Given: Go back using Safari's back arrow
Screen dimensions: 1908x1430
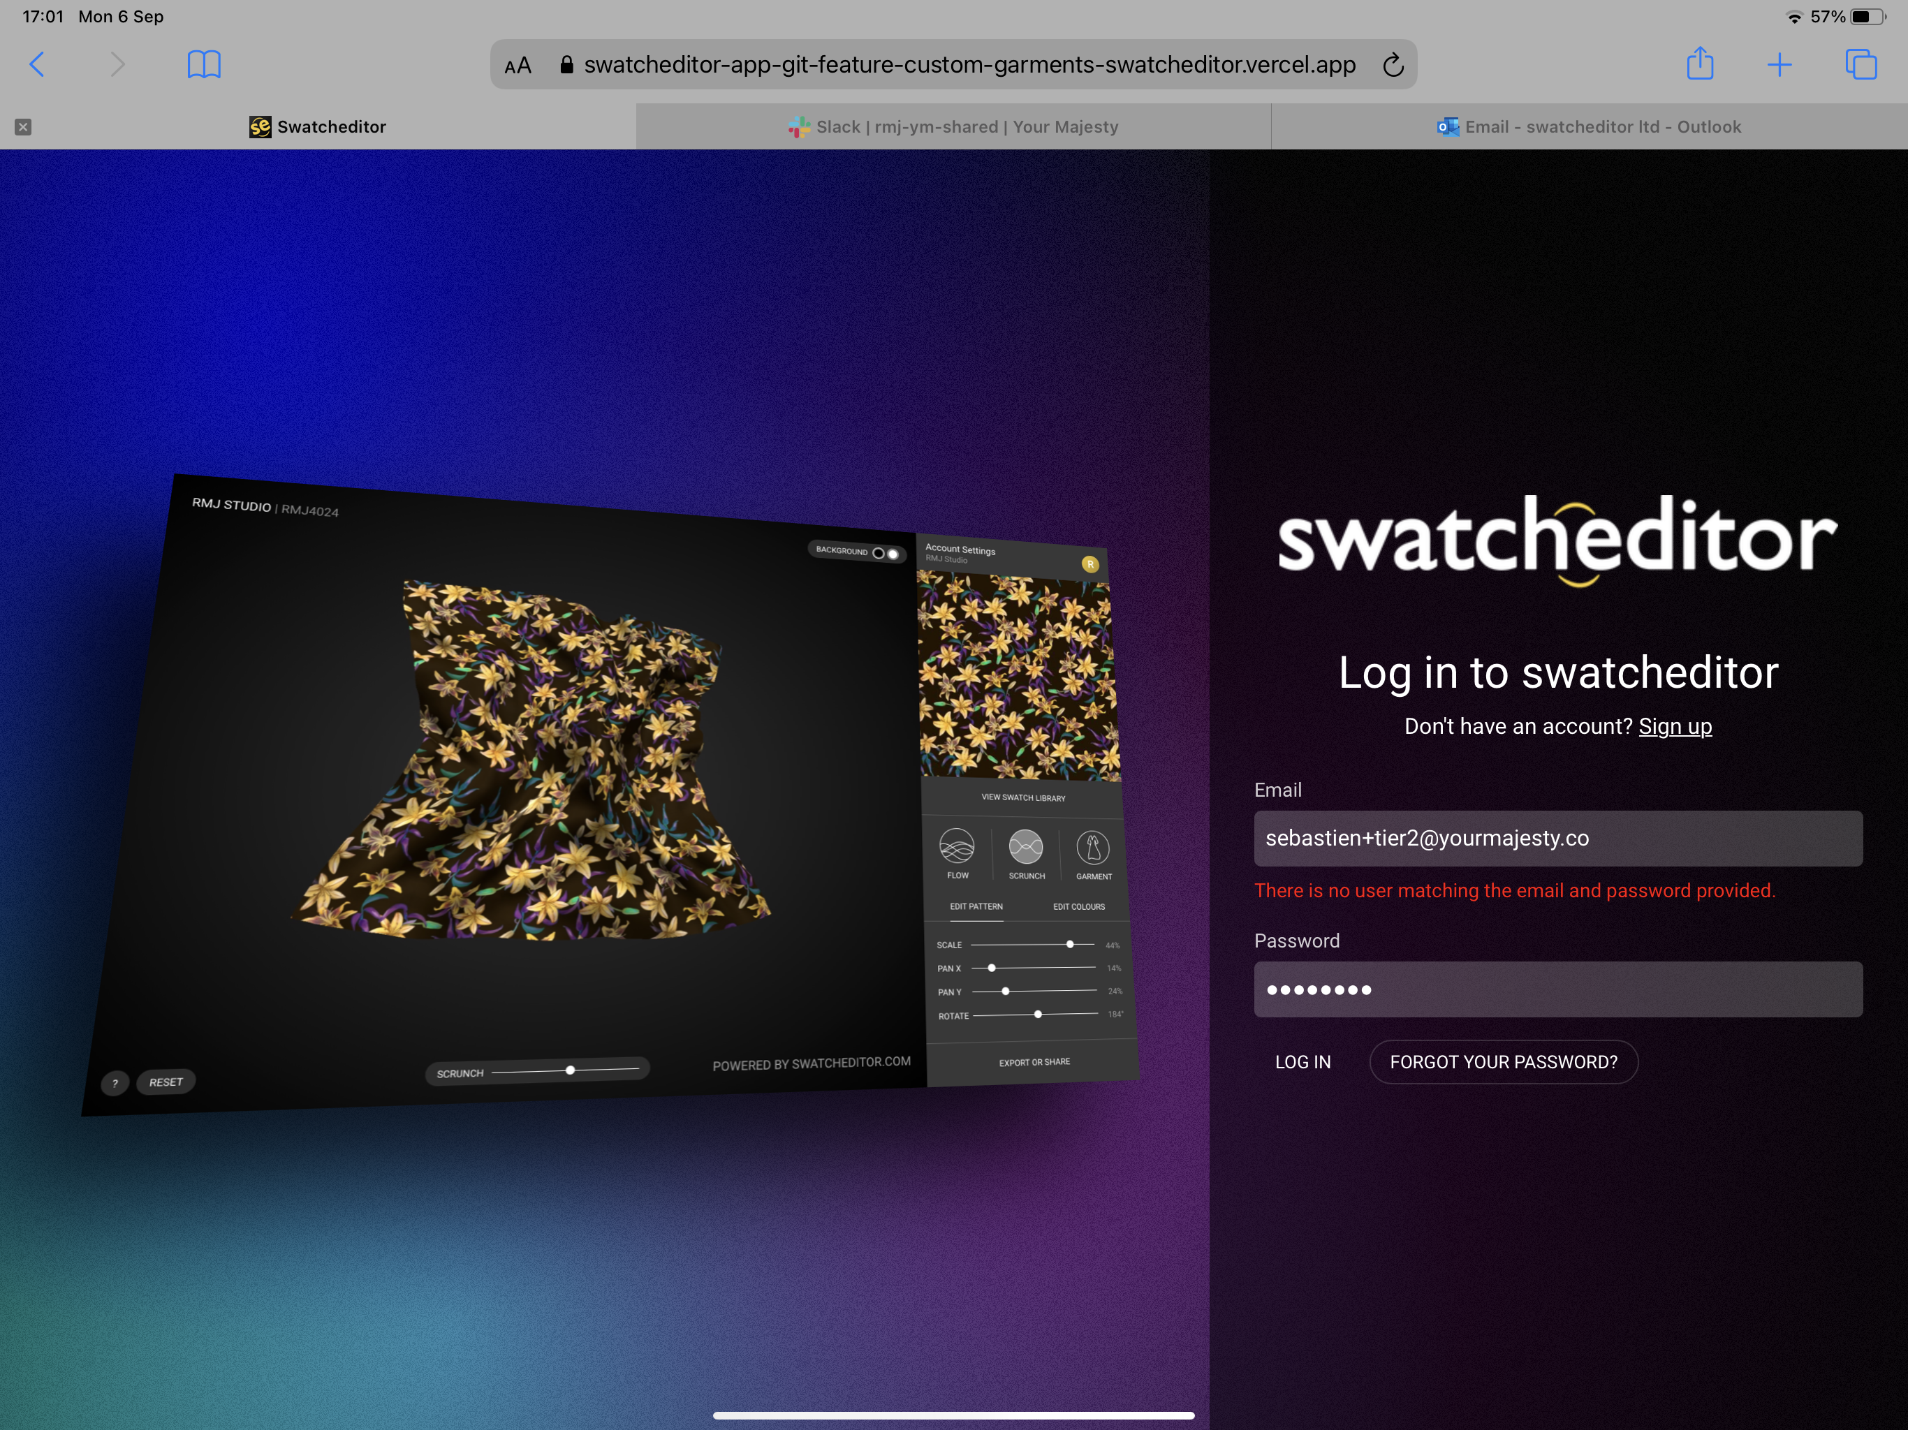Looking at the screenshot, I should (x=36, y=65).
